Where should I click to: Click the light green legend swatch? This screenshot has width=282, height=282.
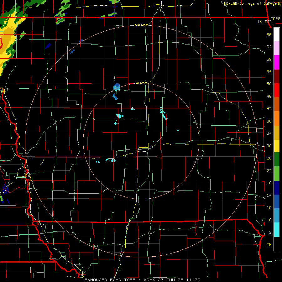(277, 174)
